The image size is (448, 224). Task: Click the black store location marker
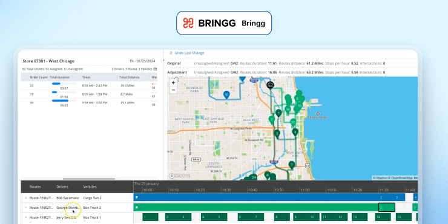click(x=270, y=85)
